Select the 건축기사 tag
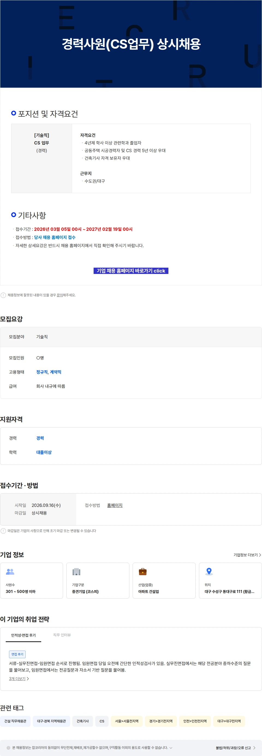The image size is (262, 756). (83, 721)
